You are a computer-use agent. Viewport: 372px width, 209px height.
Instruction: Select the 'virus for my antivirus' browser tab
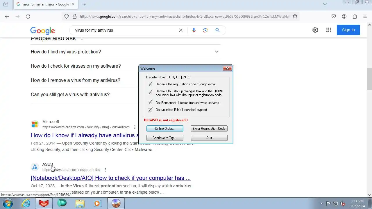46,4
